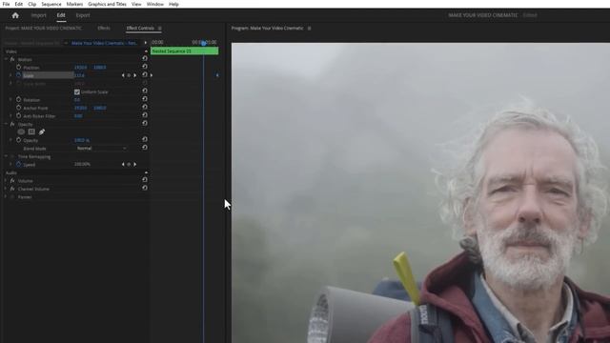Reset the Motion effect
The image size is (610, 343).
[145, 58]
